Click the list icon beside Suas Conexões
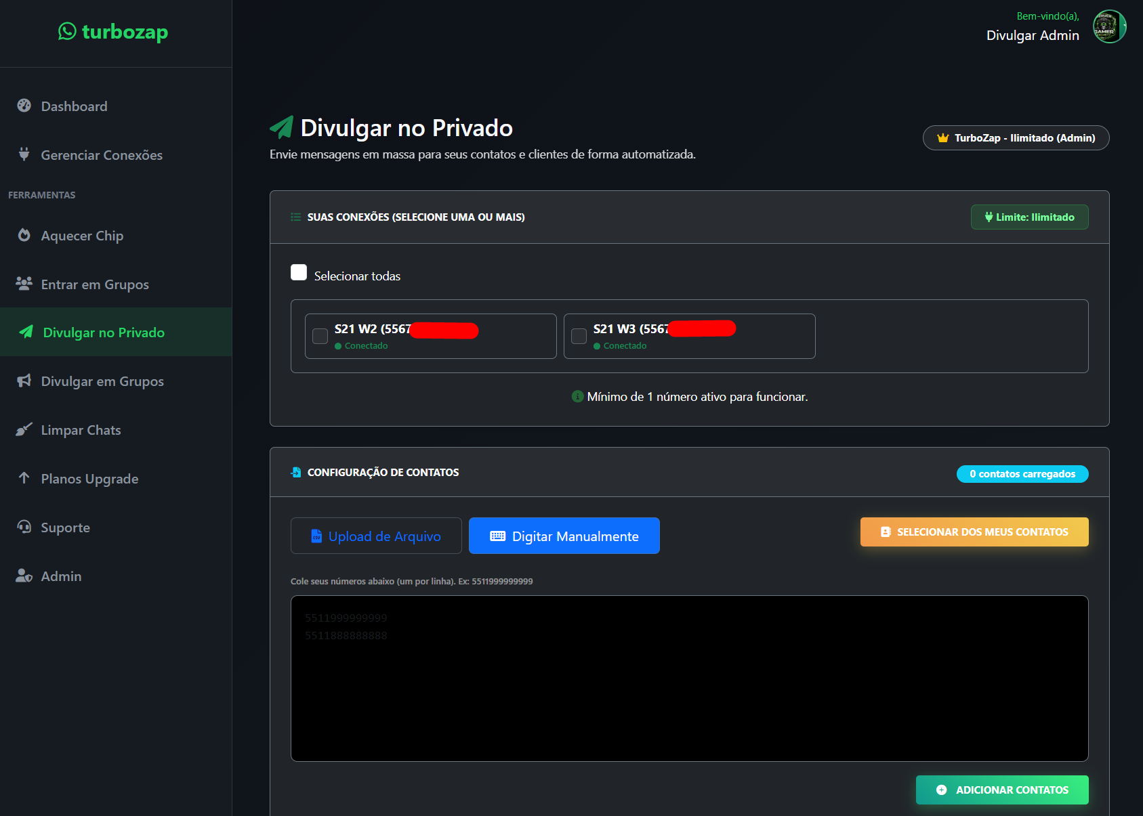1143x816 pixels. [x=296, y=217]
